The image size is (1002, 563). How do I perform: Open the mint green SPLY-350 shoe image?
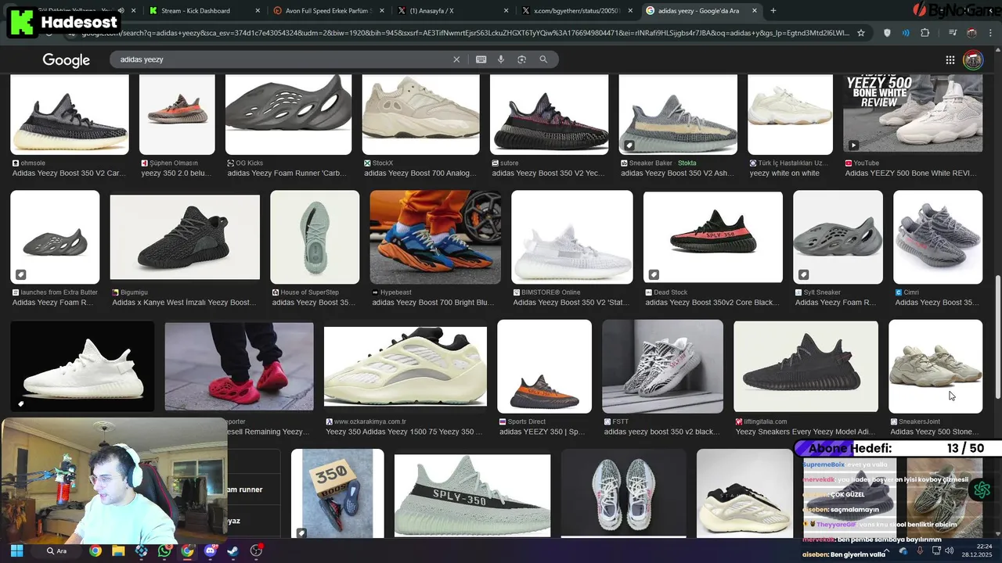pos(472,496)
